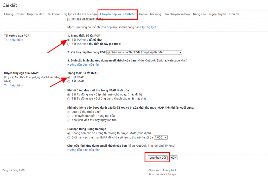The image size is (268, 180).
Task: Open "Hướng dẫn định cấu hình" link for IMAP
Action: click(x=84, y=150)
